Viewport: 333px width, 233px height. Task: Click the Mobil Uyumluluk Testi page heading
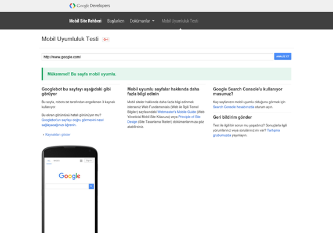(70, 39)
